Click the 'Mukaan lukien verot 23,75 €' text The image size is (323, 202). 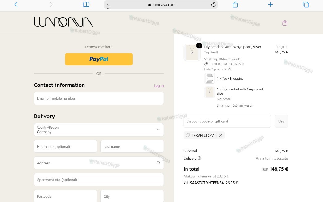click(206, 176)
